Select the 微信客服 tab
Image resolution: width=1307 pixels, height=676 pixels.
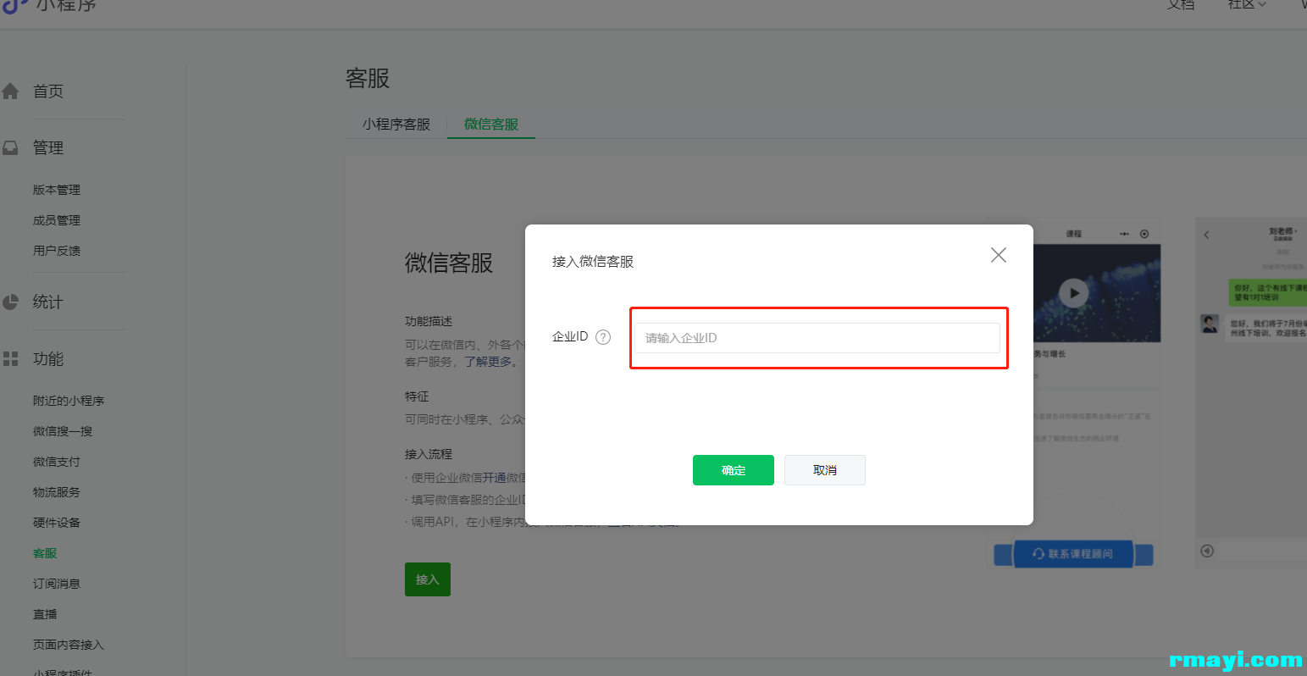coord(491,125)
